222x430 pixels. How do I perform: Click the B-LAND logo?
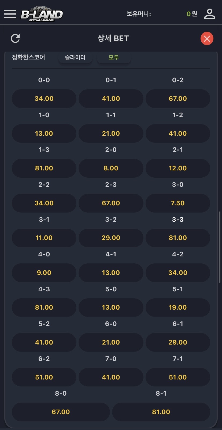click(x=42, y=14)
